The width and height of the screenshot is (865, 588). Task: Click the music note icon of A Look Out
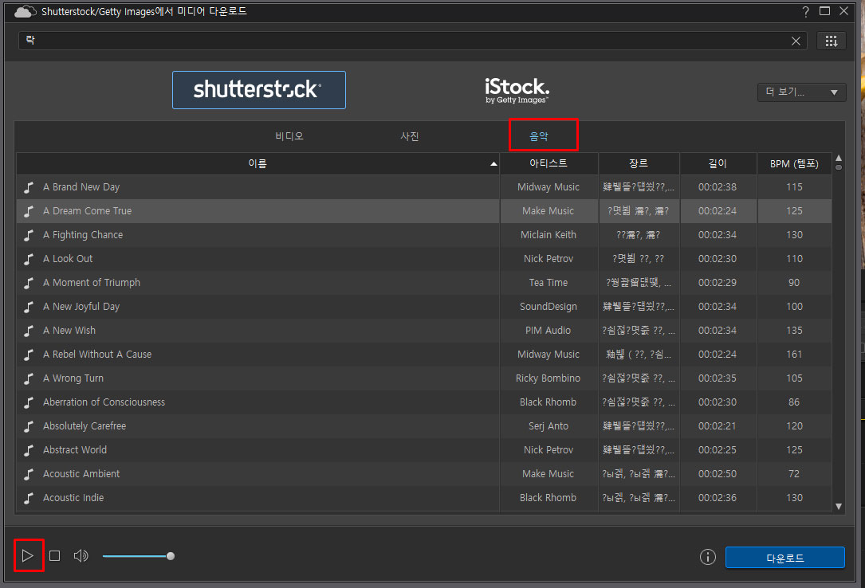click(29, 260)
